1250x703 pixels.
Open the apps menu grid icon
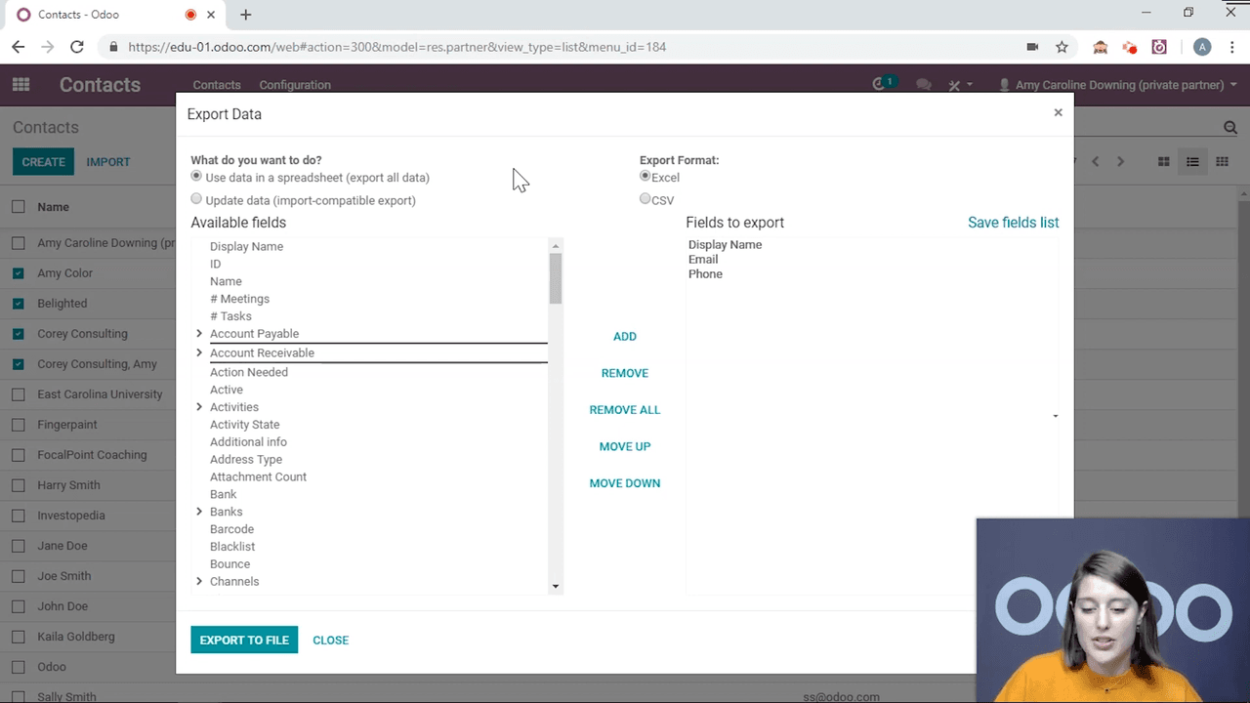pos(21,85)
